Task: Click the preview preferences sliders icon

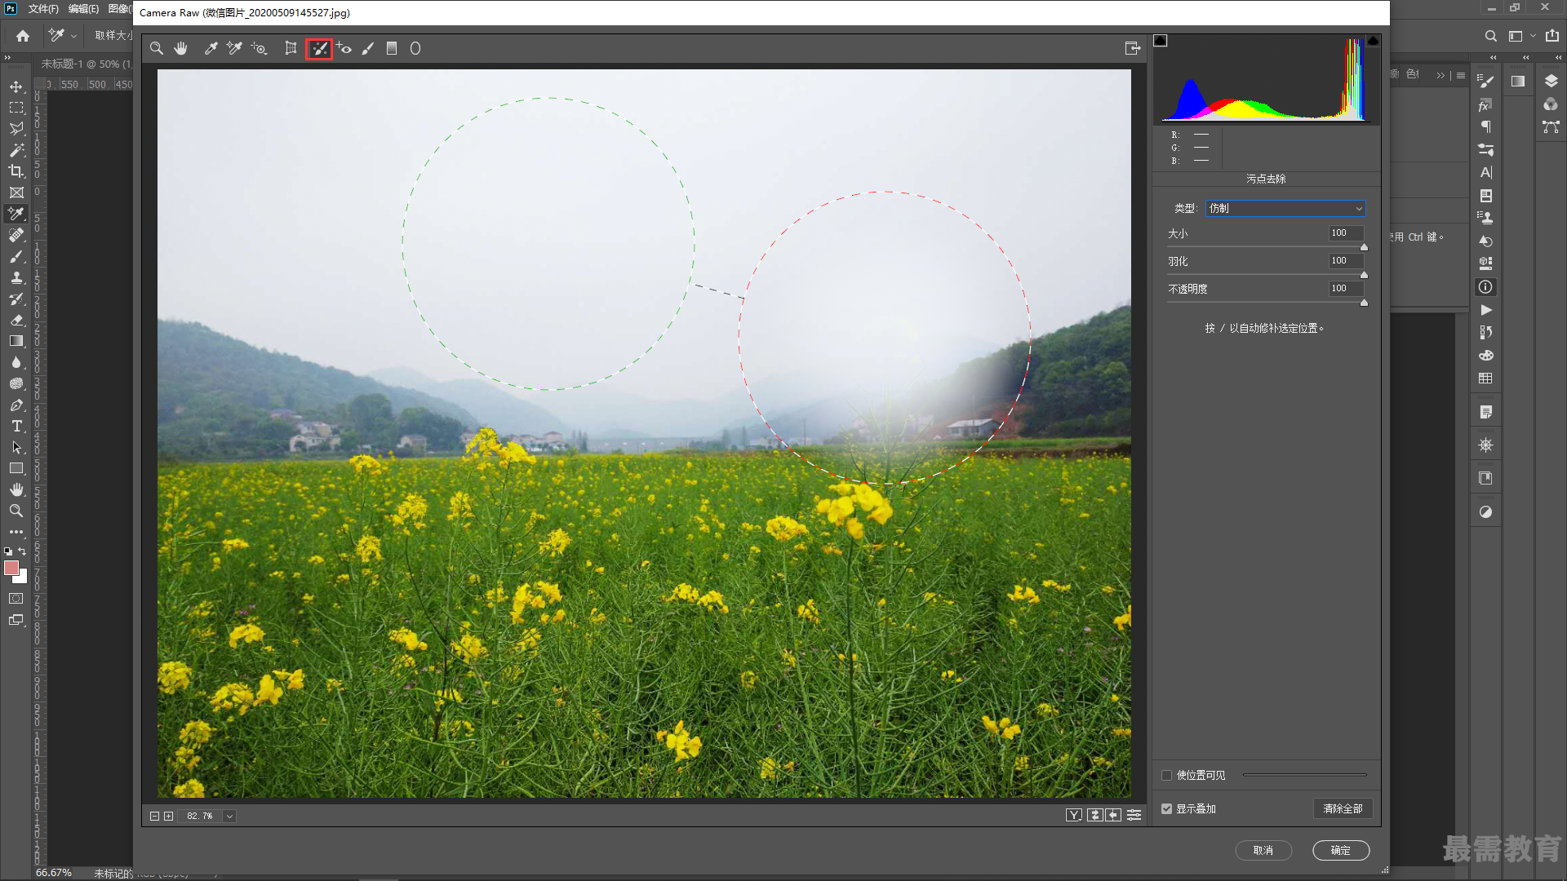Action: [x=1134, y=816]
